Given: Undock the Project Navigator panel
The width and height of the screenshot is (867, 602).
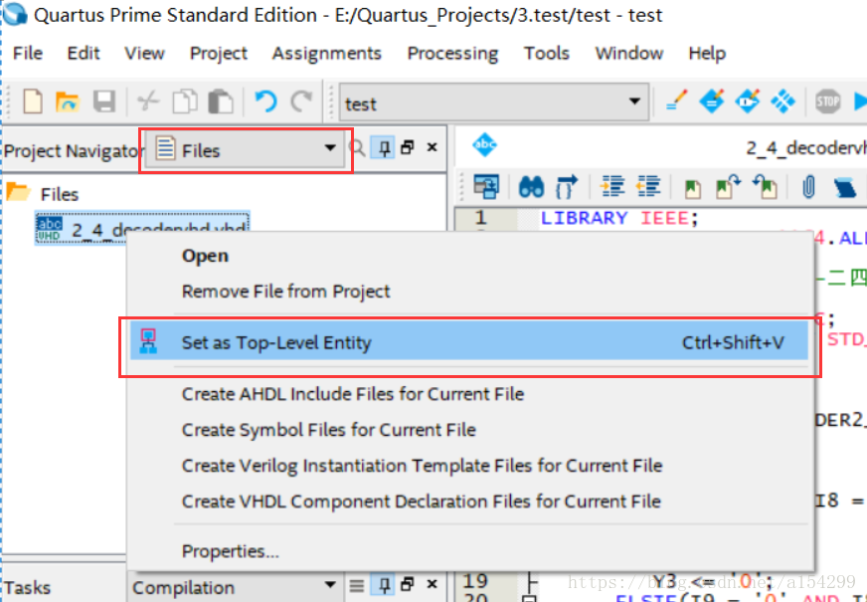Looking at the screenshot, I should click(x=408, y=147).
